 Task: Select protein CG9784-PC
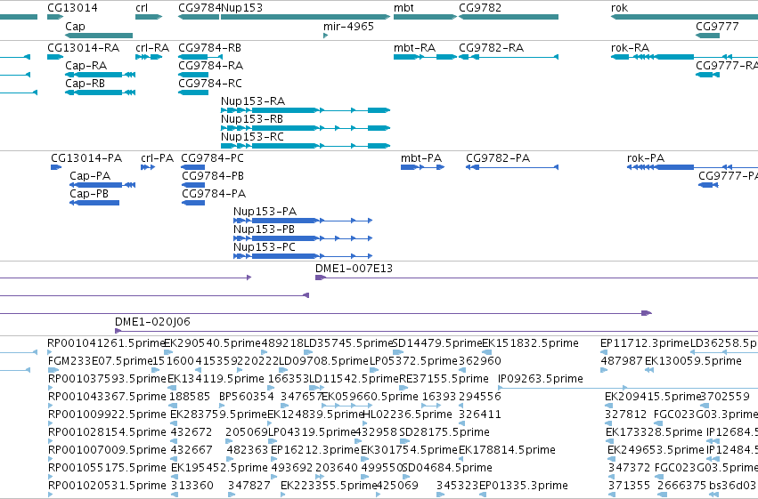(x=212, y=158)
